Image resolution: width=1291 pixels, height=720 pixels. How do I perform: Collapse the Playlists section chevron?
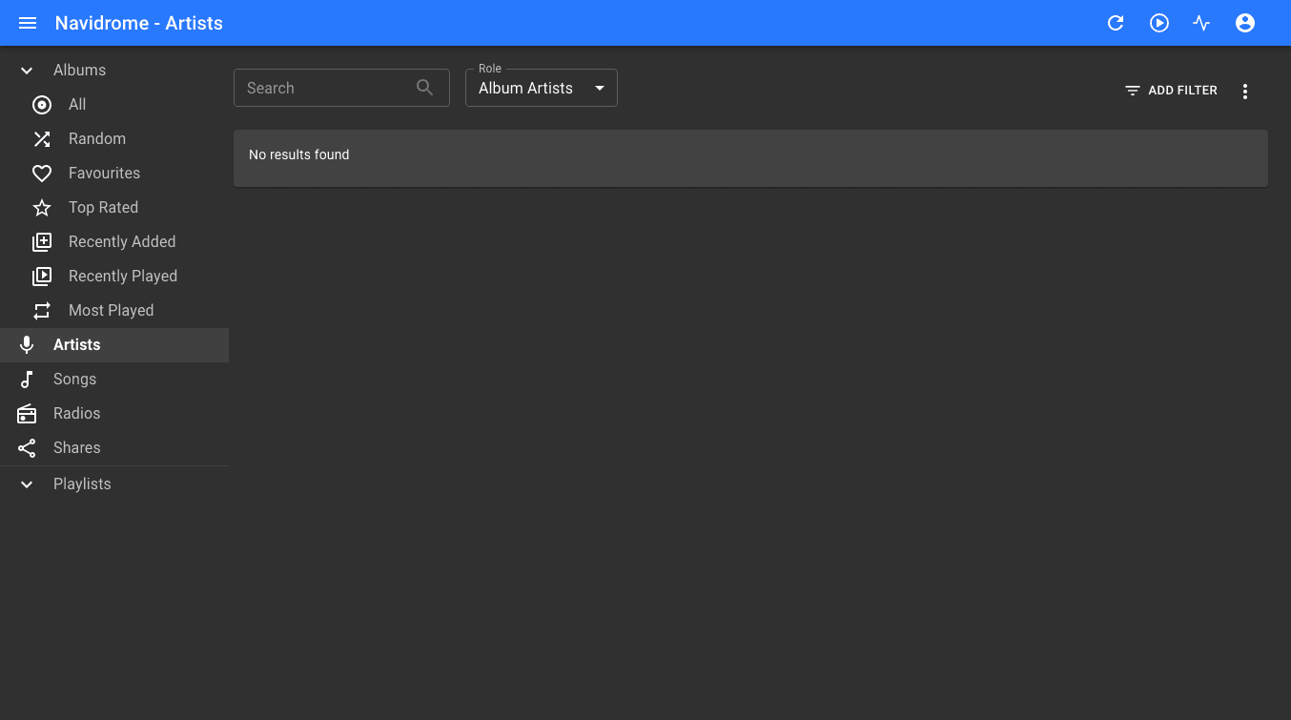[x=27, y=484]
